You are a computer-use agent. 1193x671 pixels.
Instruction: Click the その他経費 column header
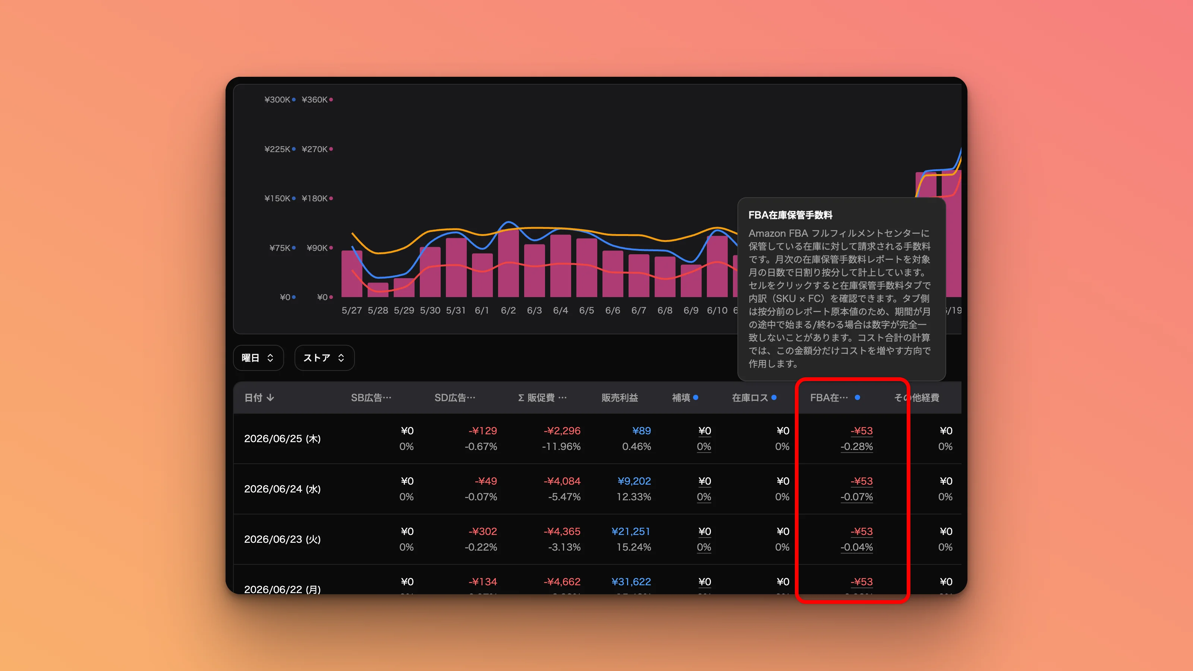(x=916, y=398)
